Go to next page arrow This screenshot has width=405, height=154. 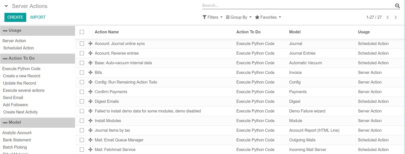pos(396,17)
